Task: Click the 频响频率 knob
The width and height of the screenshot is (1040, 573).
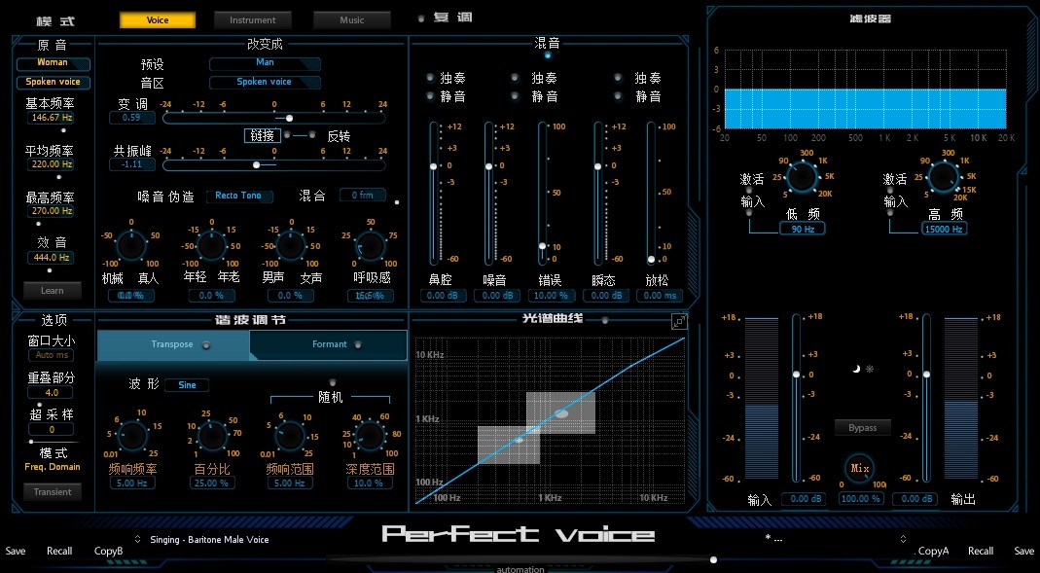Action: (132, 437)
